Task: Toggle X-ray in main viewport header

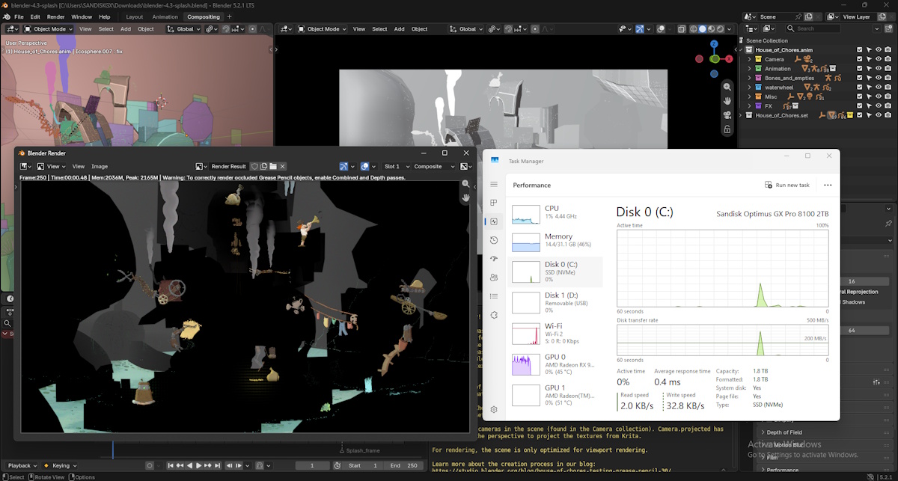Action: click(681, 28)
